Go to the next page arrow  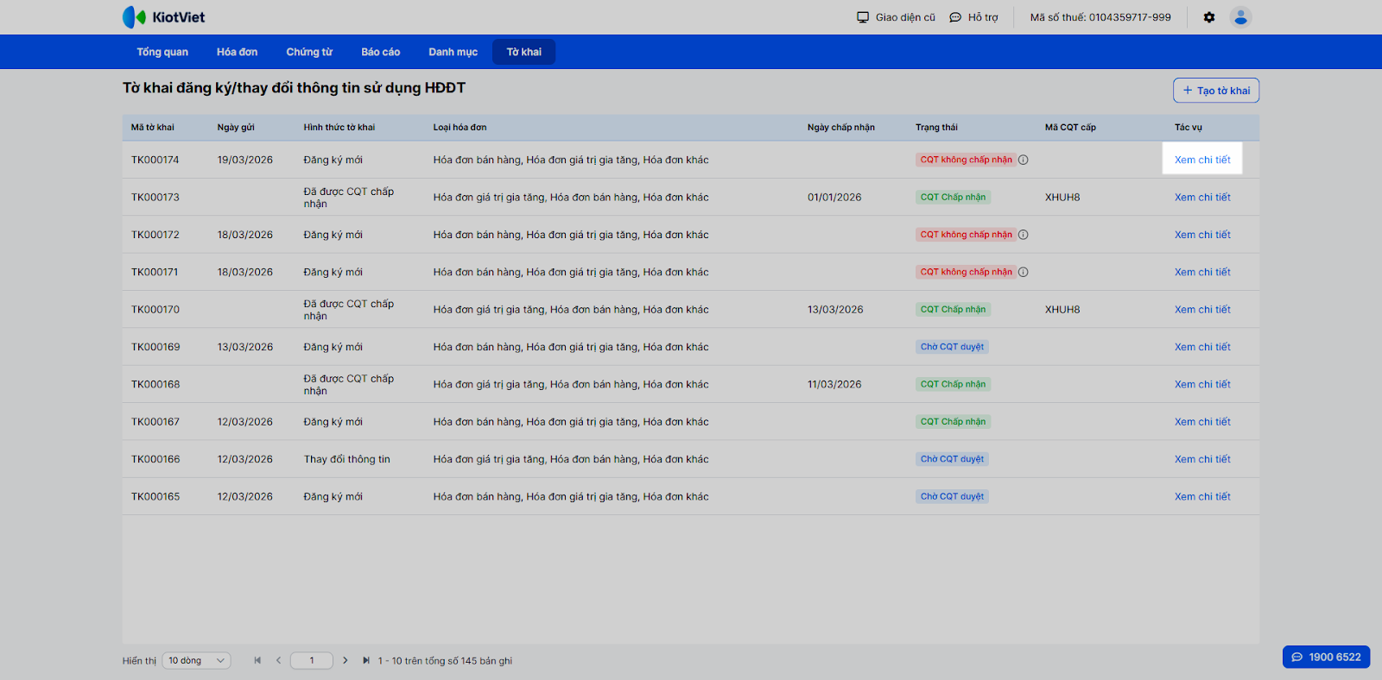[x=345, y=660]
